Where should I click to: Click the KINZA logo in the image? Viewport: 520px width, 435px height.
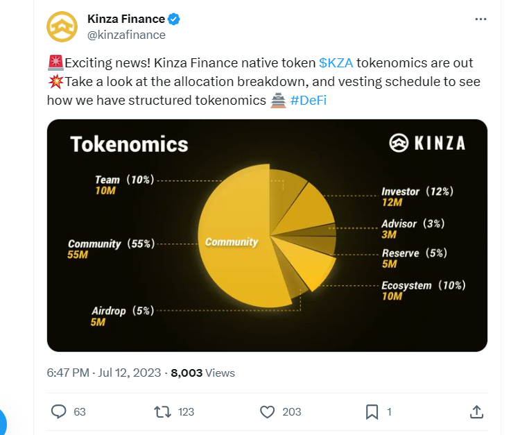pyautogui.click(x=427, y=143)
